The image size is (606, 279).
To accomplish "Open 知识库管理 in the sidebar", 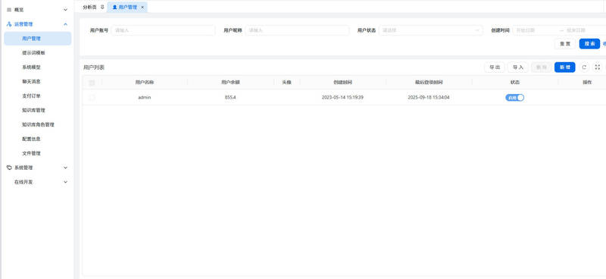I will pyautogui.click(x=37, y=110).
